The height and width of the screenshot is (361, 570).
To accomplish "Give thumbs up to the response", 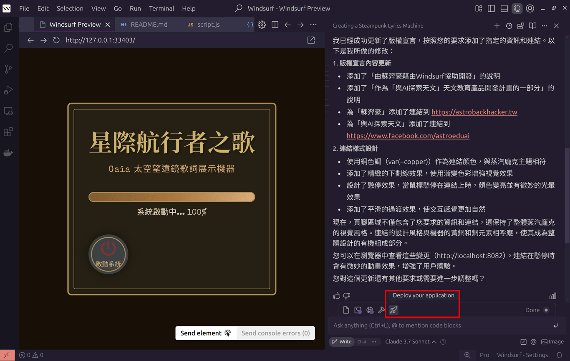I will (x=337, y=296).
